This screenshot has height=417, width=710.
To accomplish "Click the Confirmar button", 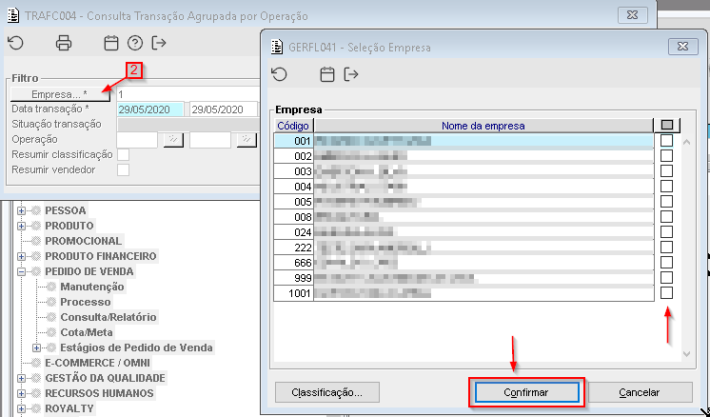I will coord(526,392).
